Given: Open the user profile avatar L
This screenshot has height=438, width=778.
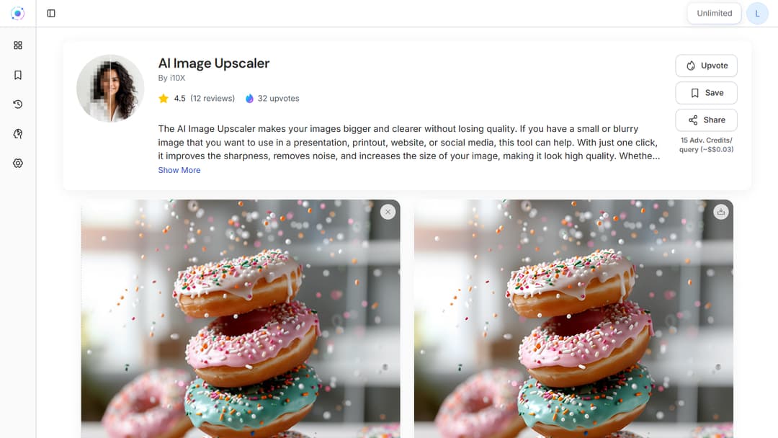Looking at the screenshot, I should tap(757, 14).
